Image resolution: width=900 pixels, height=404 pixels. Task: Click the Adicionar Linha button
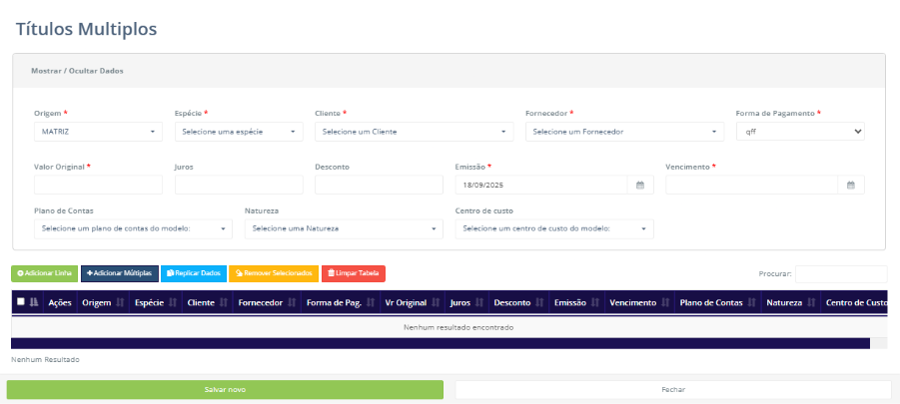[43, 272]
